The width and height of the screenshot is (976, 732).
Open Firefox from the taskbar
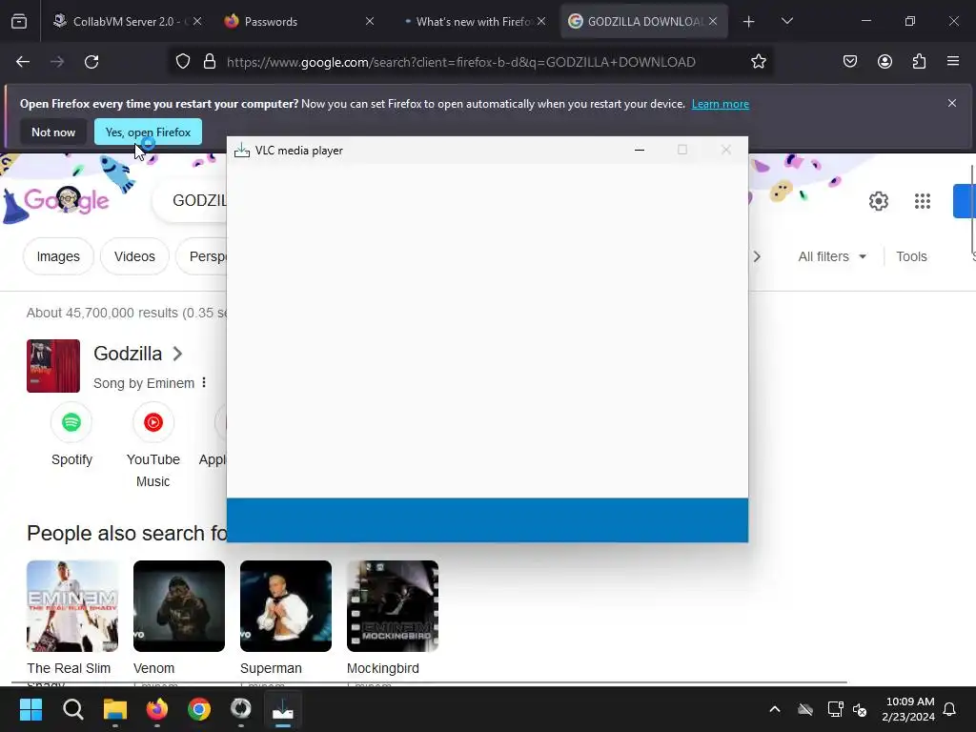click(x=157, y=709)
